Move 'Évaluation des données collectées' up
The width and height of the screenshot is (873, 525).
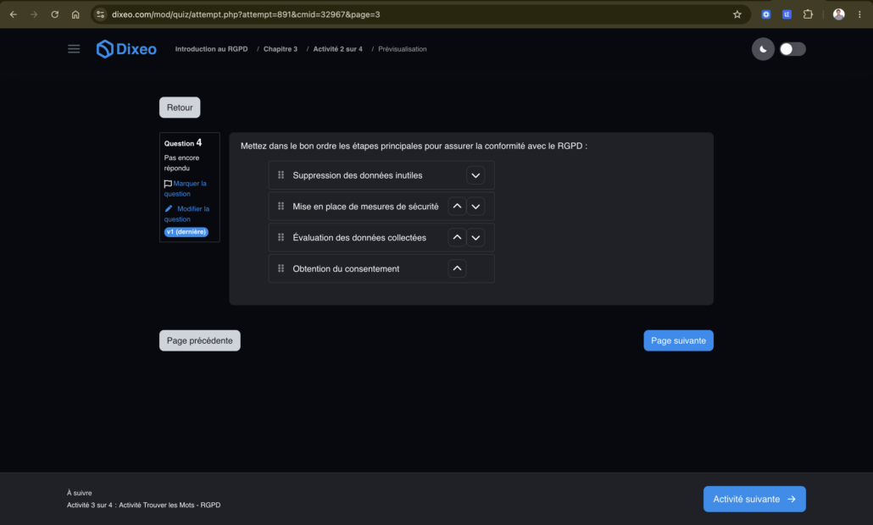pyautogui.click(x=457, y=237)
